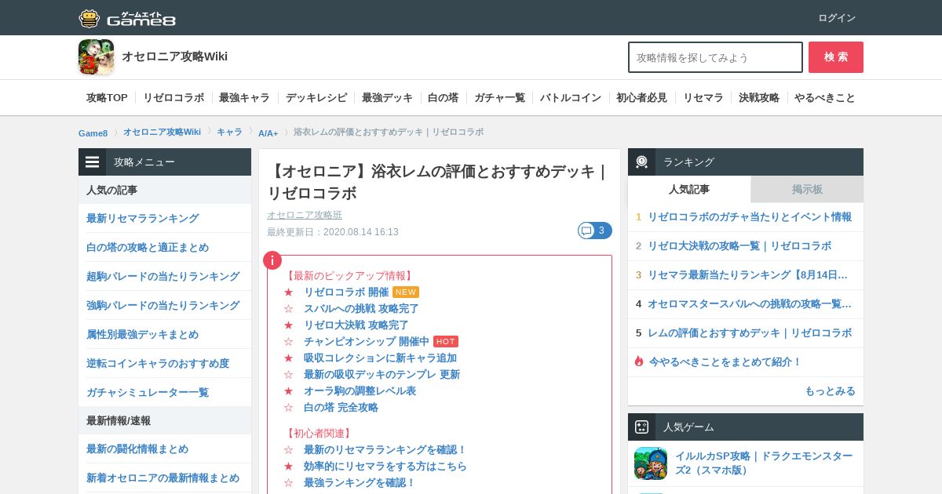The height and width of the screenshot is (494, 942).
Task: Open rank 4 オセロマスタースバルへの挑戦 article
Action: (x=750, y=303)
